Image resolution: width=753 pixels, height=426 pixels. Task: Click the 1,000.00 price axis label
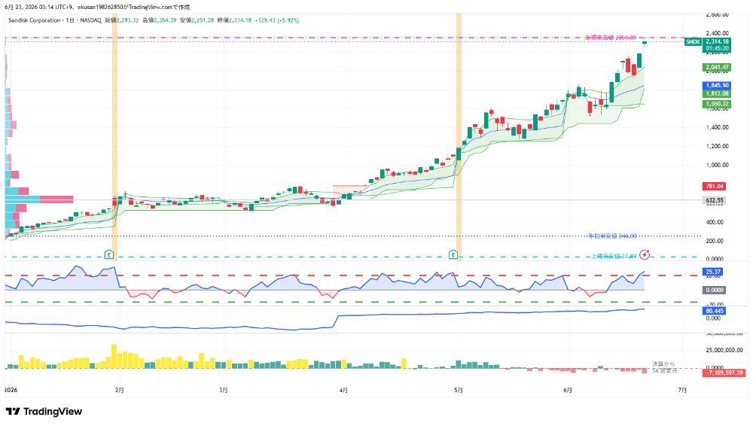coord(717,165)
